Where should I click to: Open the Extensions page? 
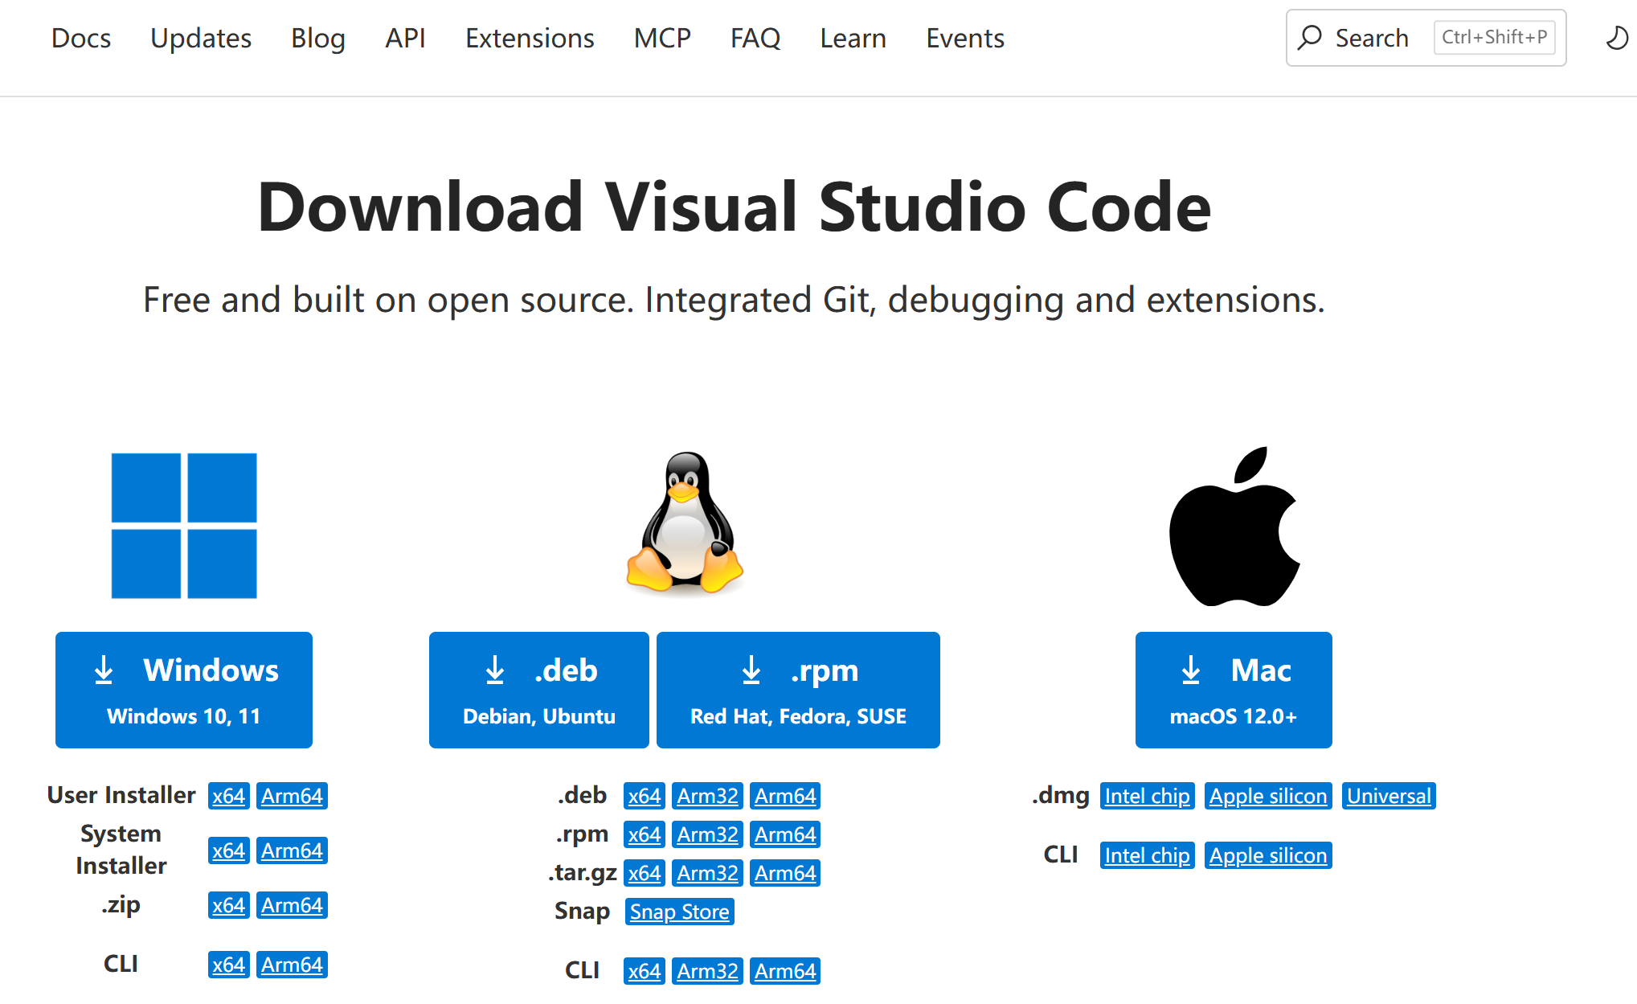click(530, 38)
